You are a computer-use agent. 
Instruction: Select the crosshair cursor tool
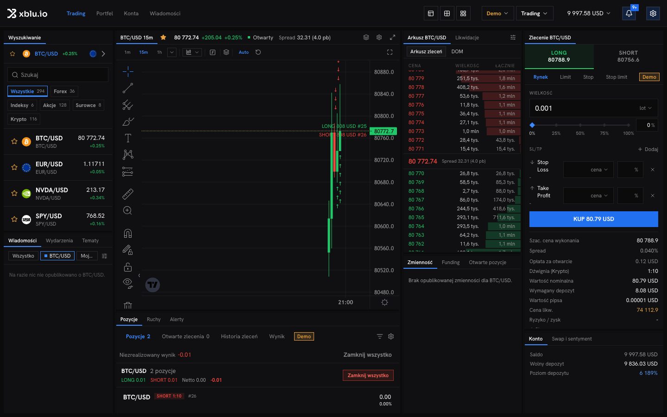[x=128, y=71]
